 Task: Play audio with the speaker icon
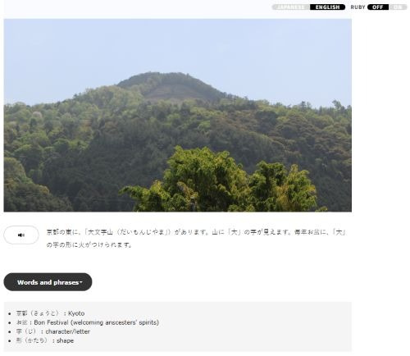point(21,235)
